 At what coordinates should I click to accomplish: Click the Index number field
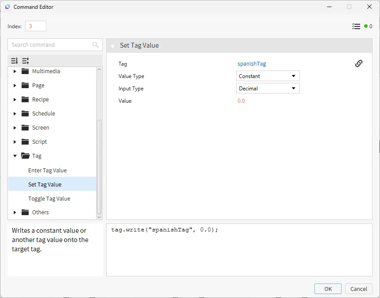click(x=36, y=26)
